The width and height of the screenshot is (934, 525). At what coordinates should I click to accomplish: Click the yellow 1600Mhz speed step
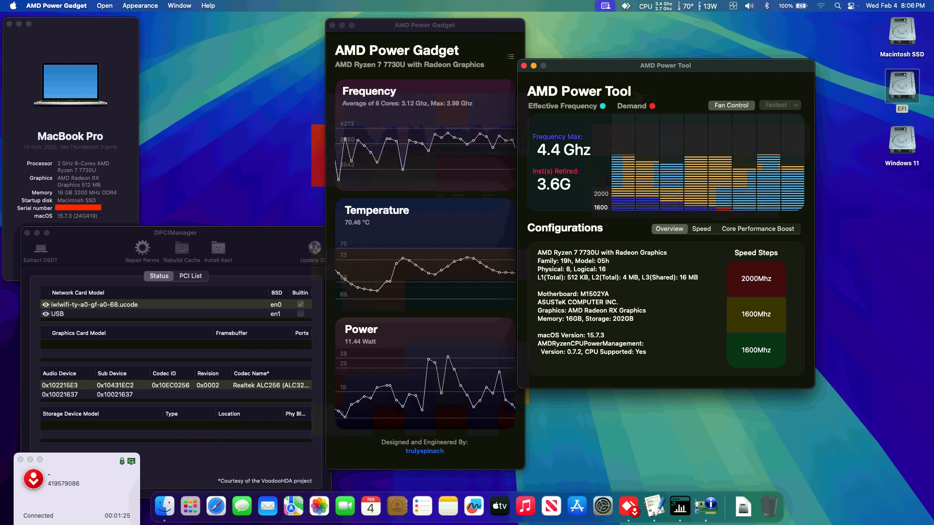point(756,315)
